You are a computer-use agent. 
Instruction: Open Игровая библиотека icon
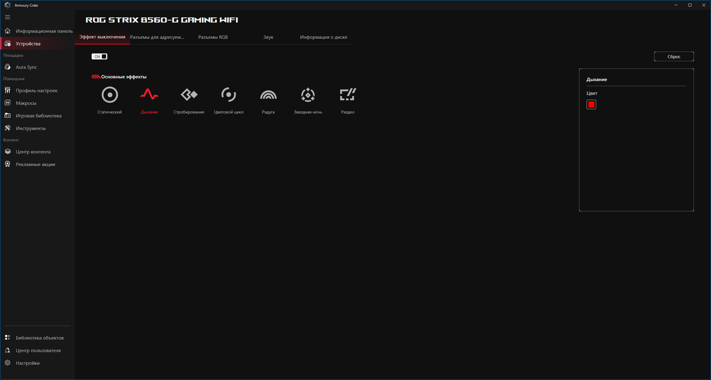tap(8, 116)
